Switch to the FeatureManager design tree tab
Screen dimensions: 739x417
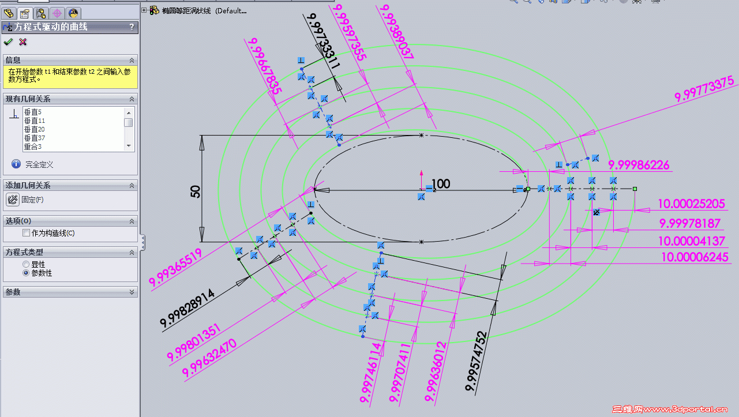[8, 12]
